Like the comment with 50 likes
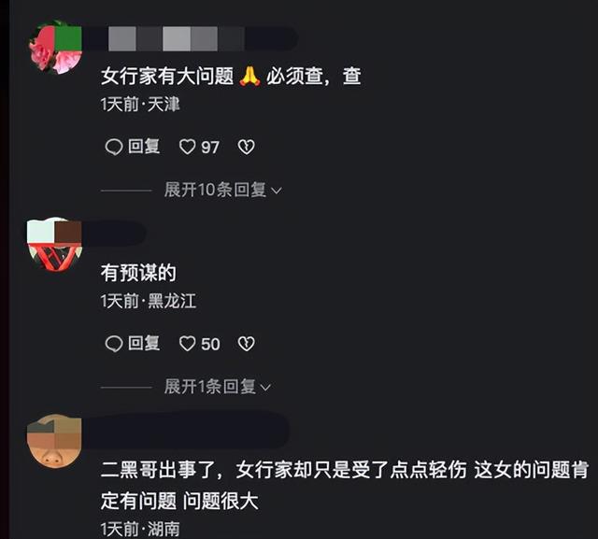 pyautogui.click(x=187, y=344)
